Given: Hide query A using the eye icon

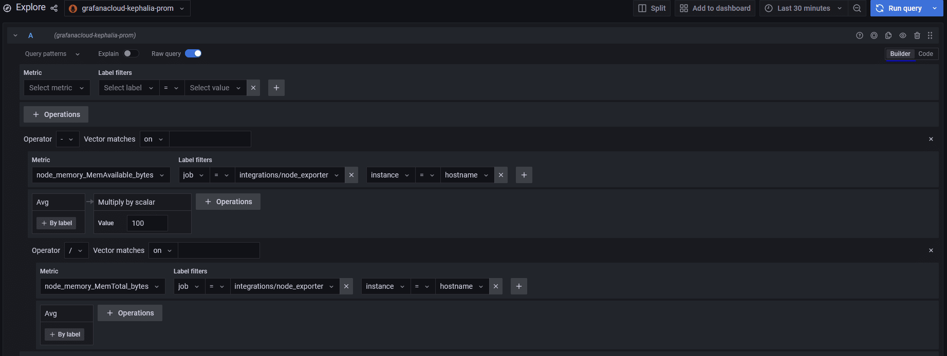Looking at the screenshot, I should pos(903,35).
